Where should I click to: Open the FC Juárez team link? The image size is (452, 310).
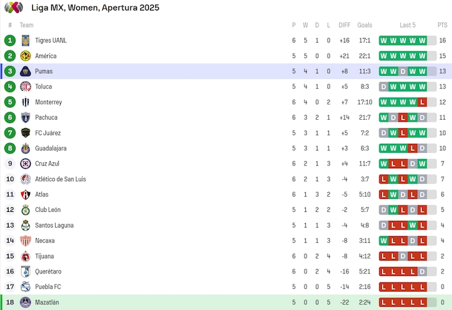48,133
